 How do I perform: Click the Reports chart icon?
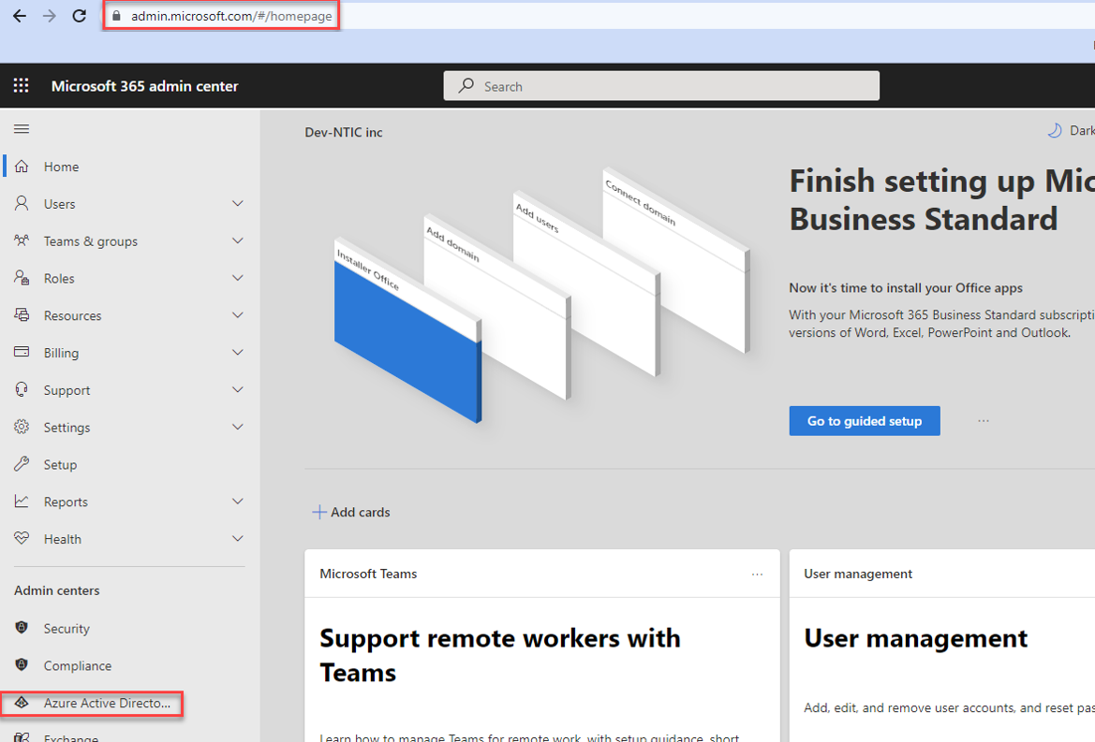point(22,502)
